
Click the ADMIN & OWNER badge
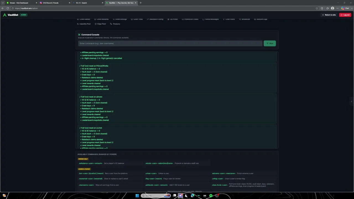coord(84,169)
